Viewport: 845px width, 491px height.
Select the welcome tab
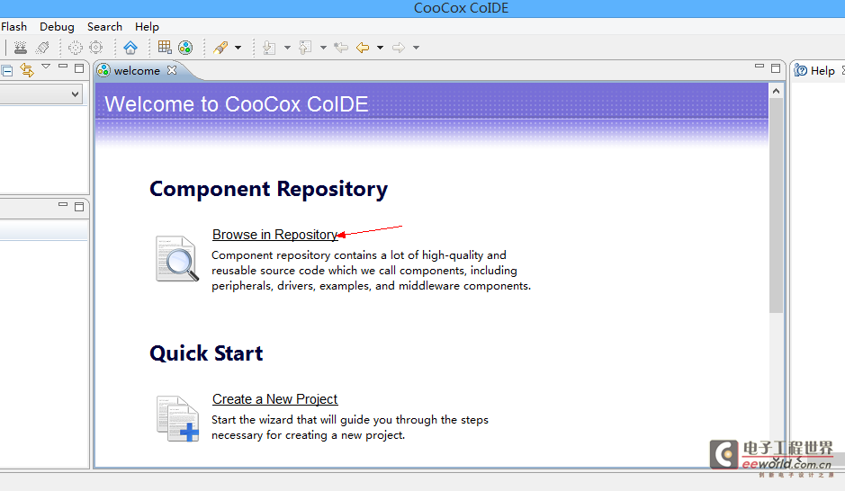coord(137,71)
